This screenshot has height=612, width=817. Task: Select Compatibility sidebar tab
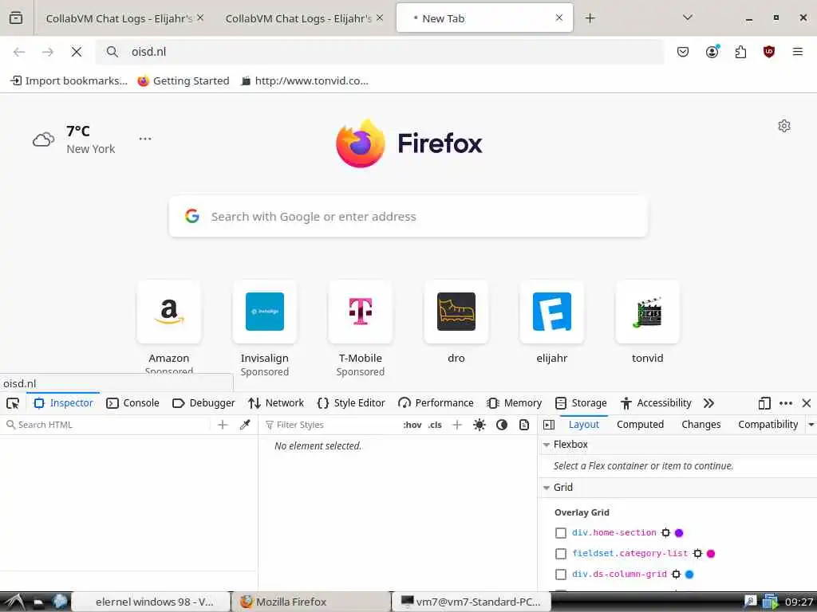768,425
